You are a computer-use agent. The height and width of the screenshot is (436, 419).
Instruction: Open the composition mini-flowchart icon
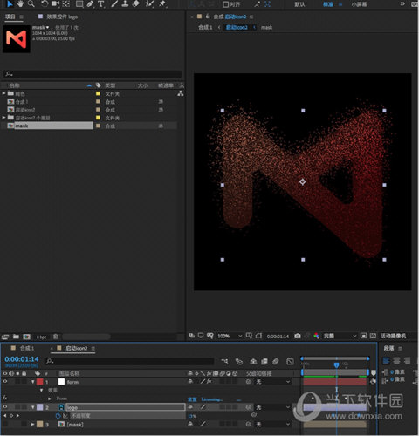pyautogui.click(x=225, y=361)
